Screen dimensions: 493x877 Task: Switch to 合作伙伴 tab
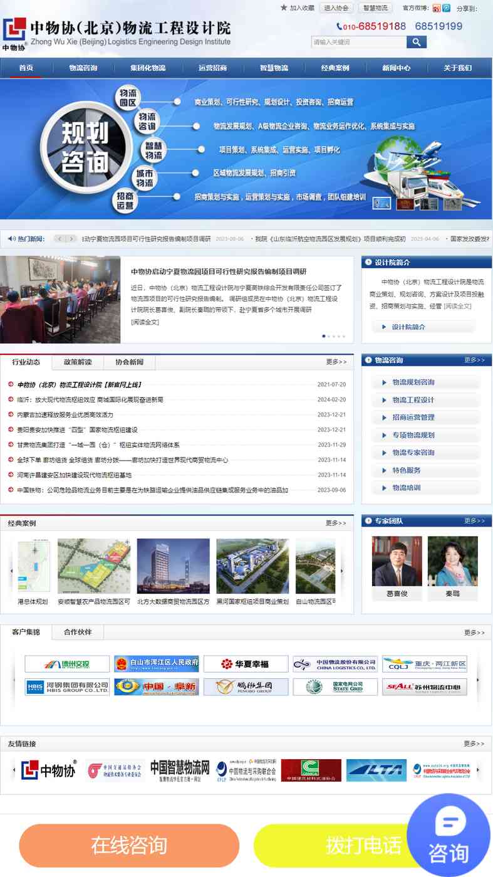click(x=78, y=632)
